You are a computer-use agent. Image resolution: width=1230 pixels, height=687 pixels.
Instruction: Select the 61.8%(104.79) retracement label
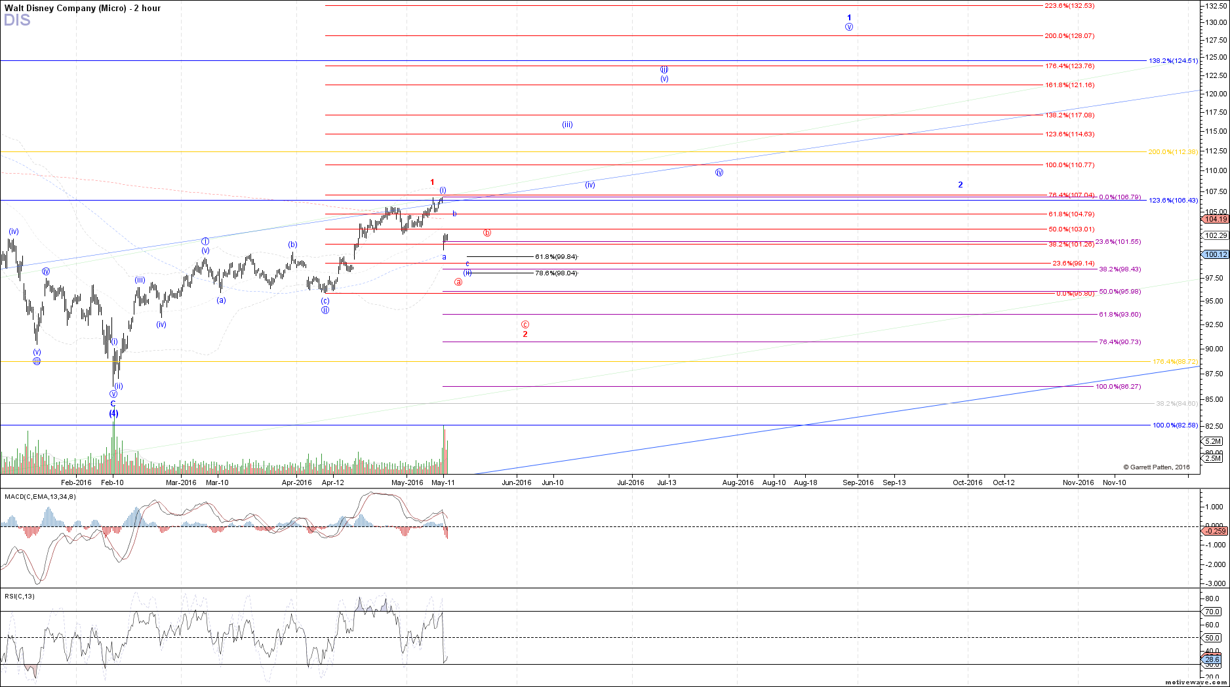click(1071, 214)
